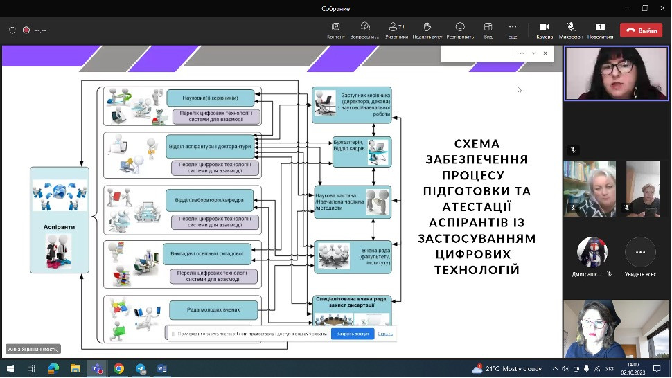Open the Вид layout dropdown

[488, 30]
